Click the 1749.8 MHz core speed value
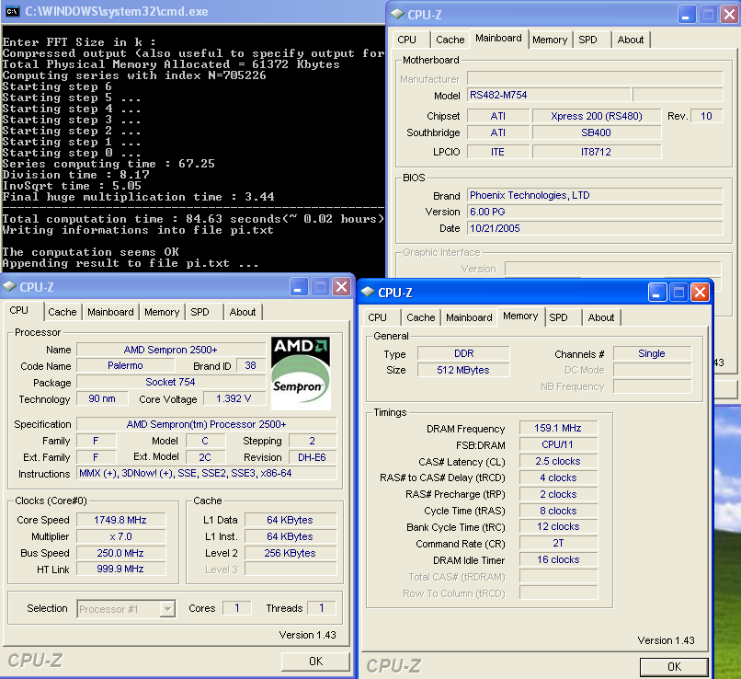The image size is (741, 679). [120, 520]
